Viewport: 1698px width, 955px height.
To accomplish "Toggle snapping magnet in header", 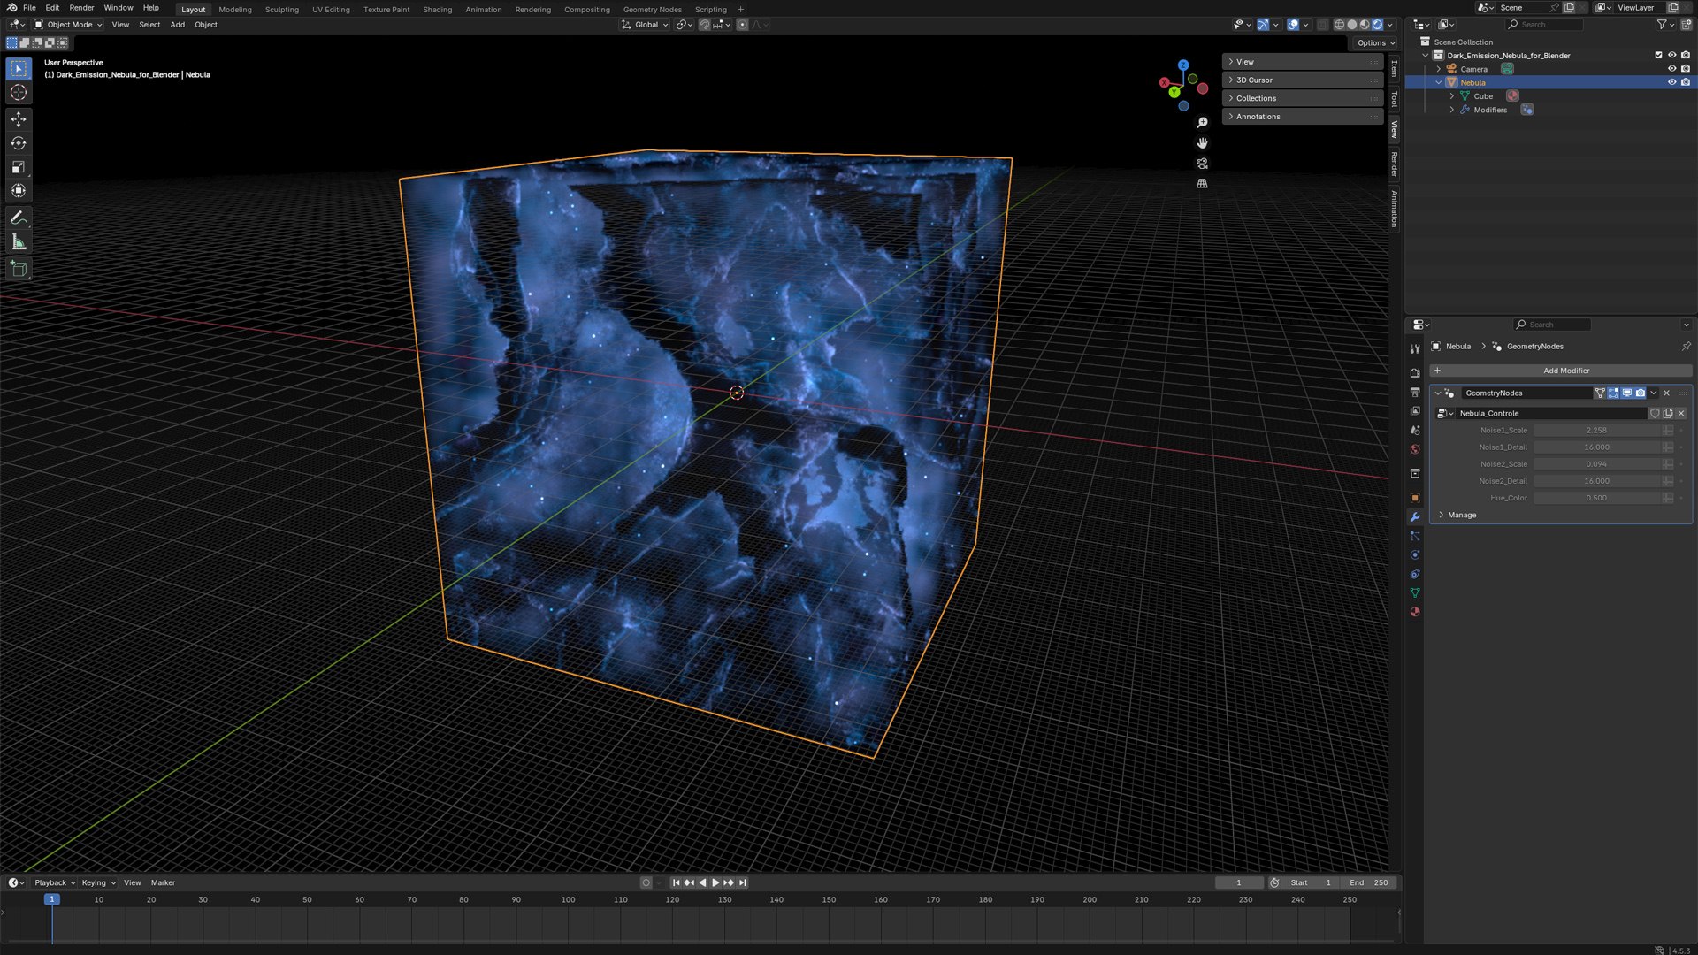I will (x=704, y=25).
